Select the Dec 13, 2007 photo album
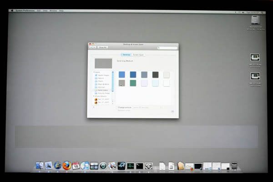 [x=102, y=99]
